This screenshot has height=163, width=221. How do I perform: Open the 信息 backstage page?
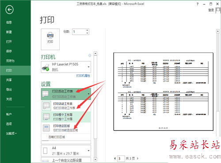(9, 22)
